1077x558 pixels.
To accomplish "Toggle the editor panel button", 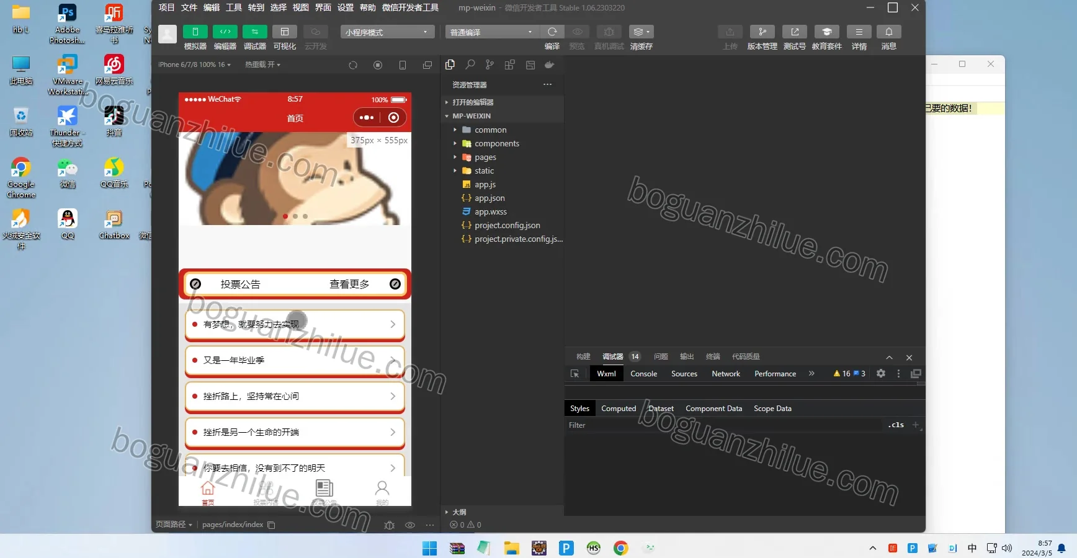I will pos(225,32).
